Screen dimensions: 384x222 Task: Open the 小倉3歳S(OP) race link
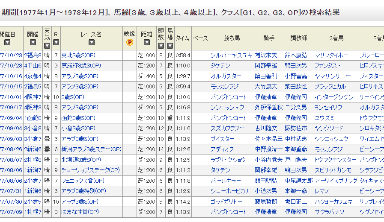pos(78,129)
